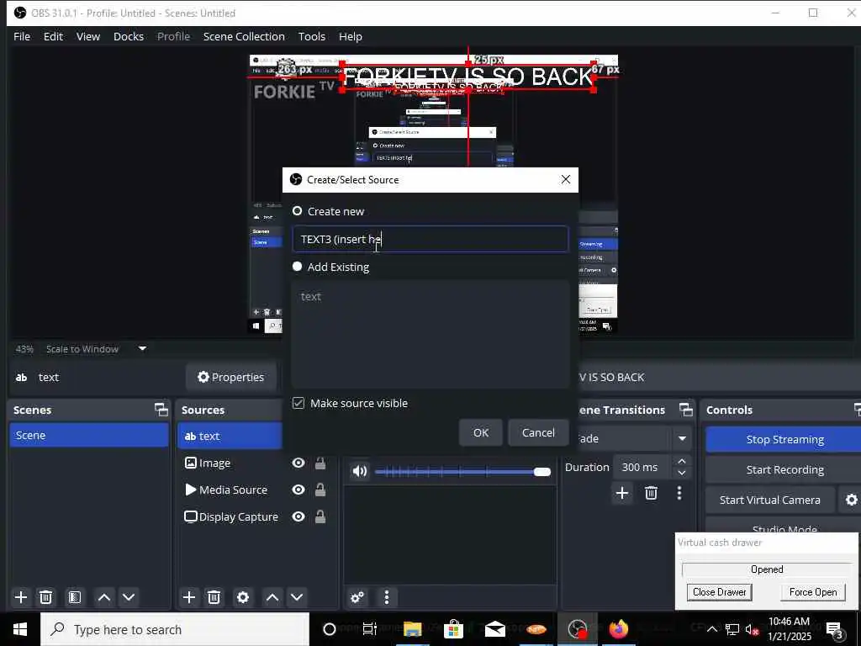Open the View menu
This screenshot has height=646, width=861.
[87, 36]
